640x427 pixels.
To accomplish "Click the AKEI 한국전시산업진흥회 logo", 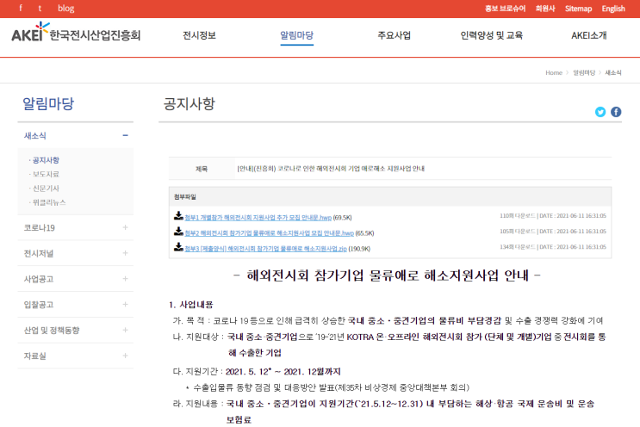I will click(x=76, y=33).
